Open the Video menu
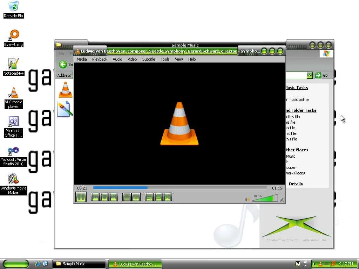 click(132, 59)
